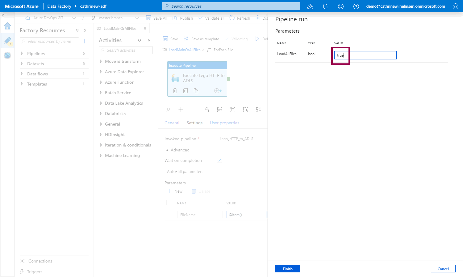Expand the Iteration & conditionals group

click(101, 145)
